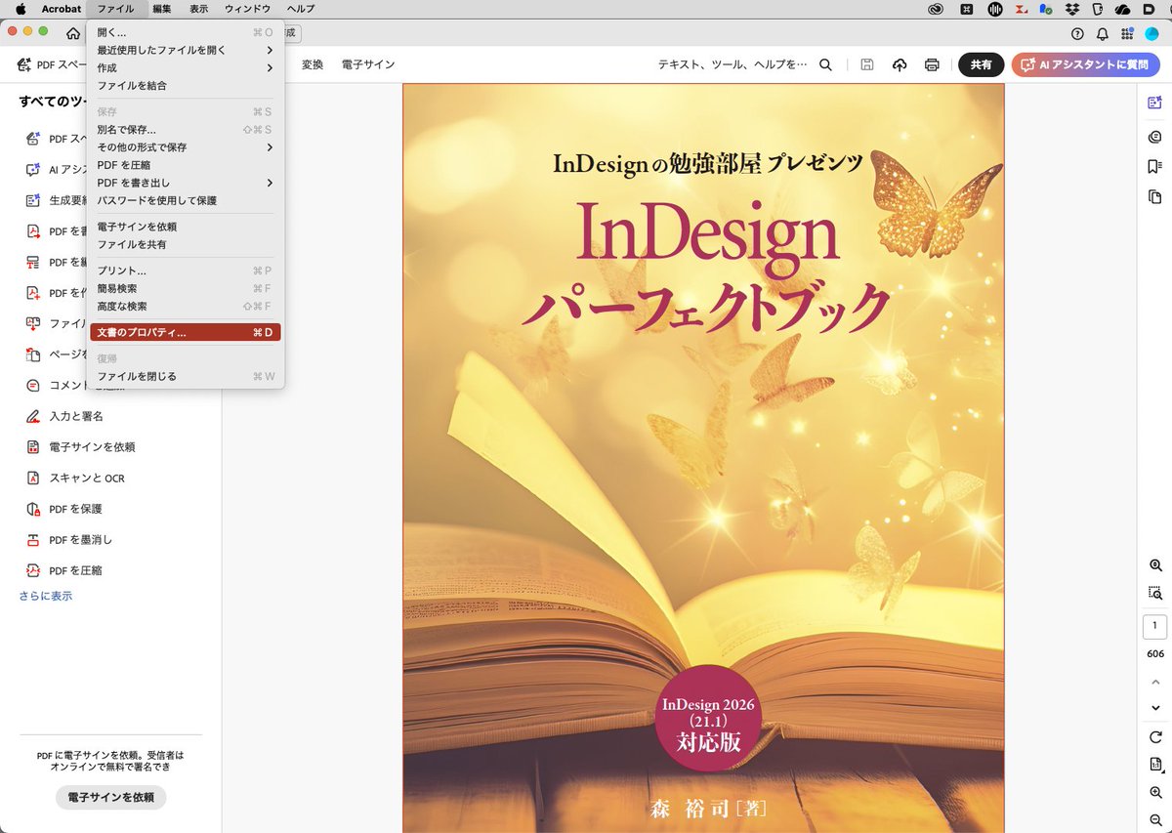
Task: Click the さらに表示 link
Action: (46, 596)
